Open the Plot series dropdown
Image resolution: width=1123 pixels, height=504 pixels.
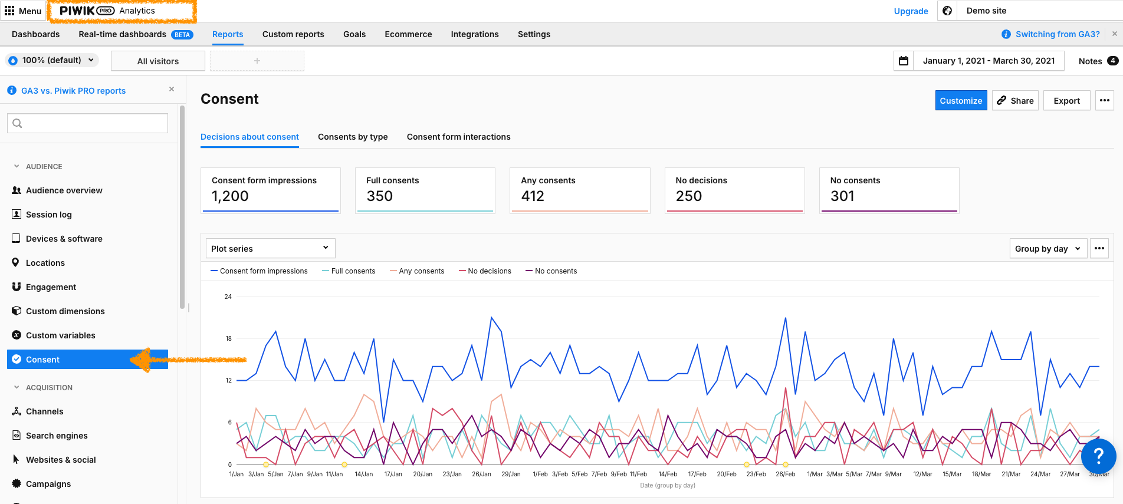click(x=270, y=248)
